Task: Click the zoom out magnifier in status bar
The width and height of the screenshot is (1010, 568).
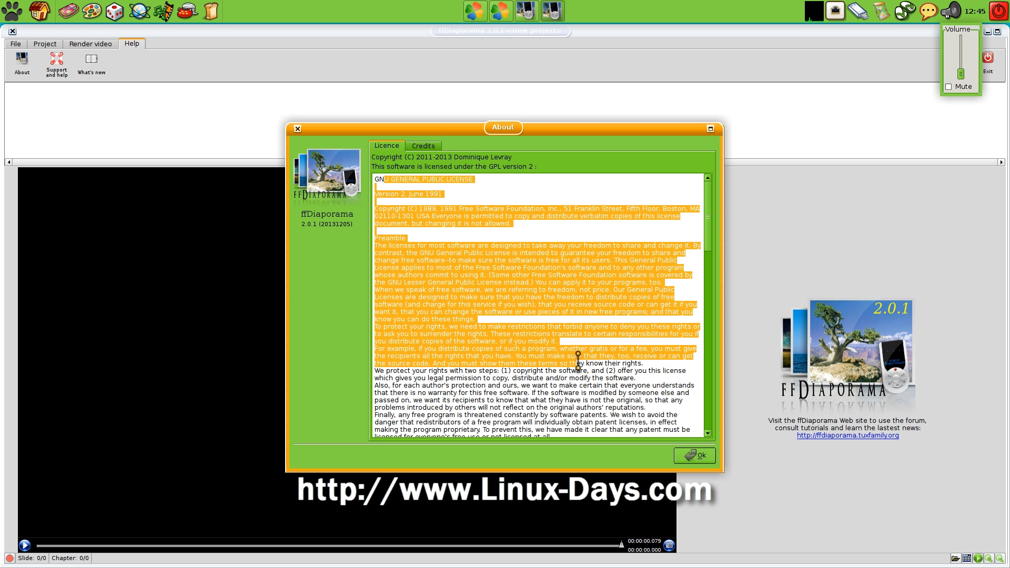Action: click(x=1000, y=559)
